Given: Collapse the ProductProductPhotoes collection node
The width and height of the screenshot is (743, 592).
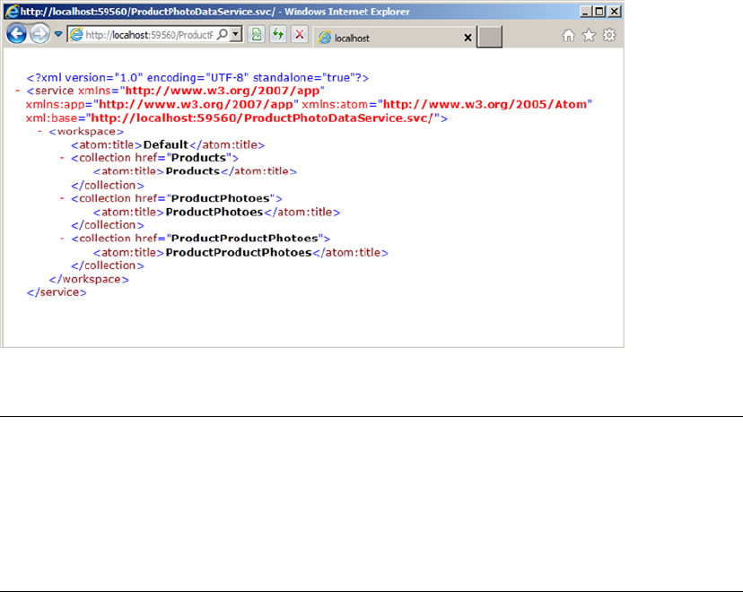Looking at the screenshot, I should (62, 239).
